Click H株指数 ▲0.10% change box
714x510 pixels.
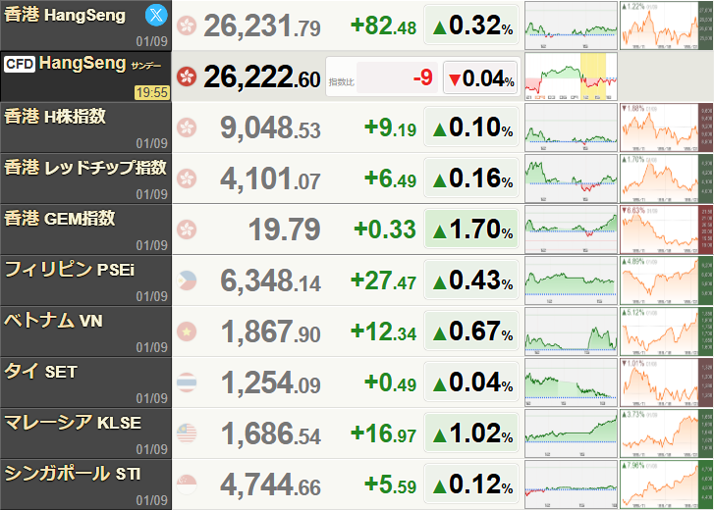(471, 127)
